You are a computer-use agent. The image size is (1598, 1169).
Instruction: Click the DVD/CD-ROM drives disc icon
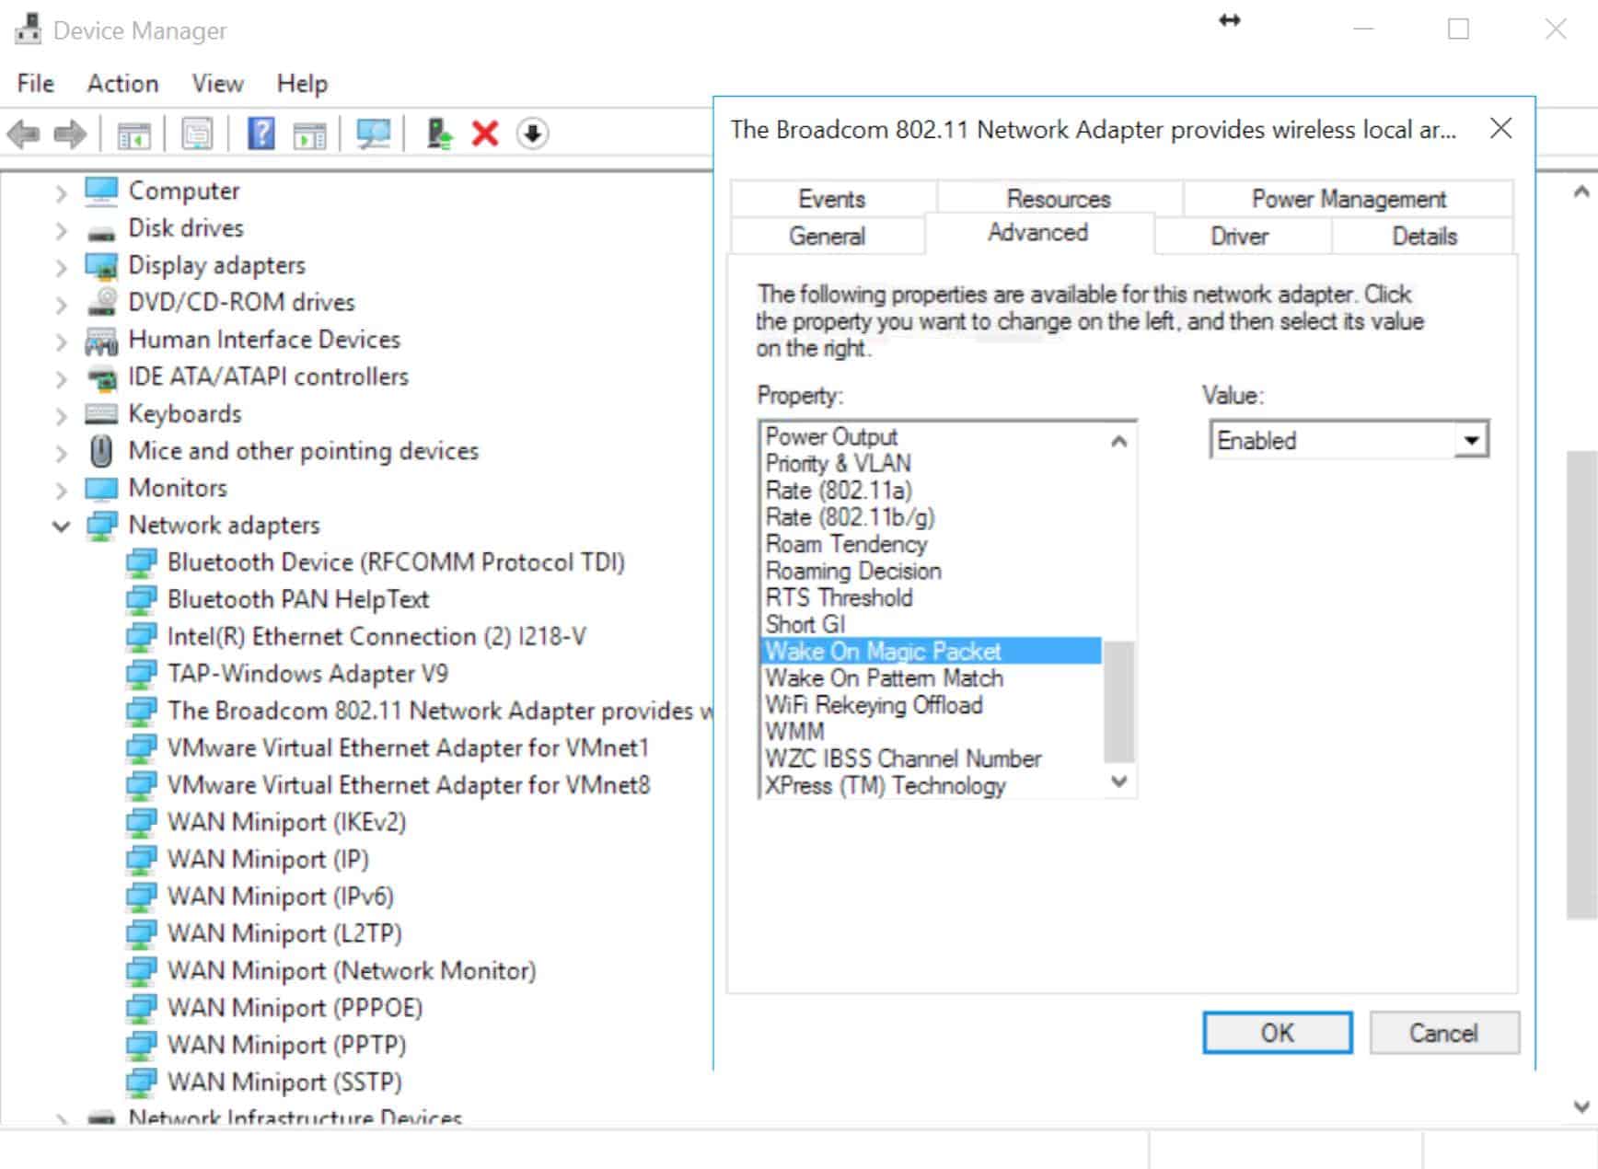click(101, 302)
